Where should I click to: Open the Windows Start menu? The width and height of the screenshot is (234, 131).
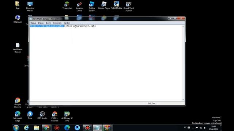coord(16,128)
